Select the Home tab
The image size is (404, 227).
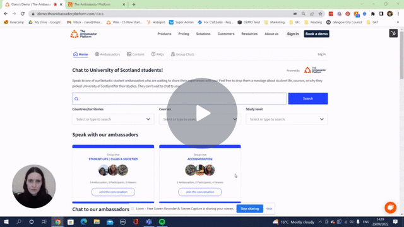point(81,54)
